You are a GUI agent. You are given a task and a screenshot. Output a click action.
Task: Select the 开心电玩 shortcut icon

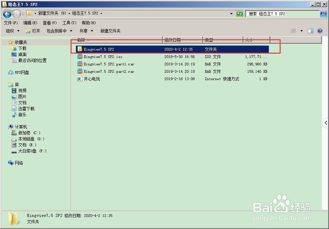coord(80,79)
